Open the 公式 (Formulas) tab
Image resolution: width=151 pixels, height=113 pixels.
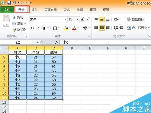click(x=67, y=10)
